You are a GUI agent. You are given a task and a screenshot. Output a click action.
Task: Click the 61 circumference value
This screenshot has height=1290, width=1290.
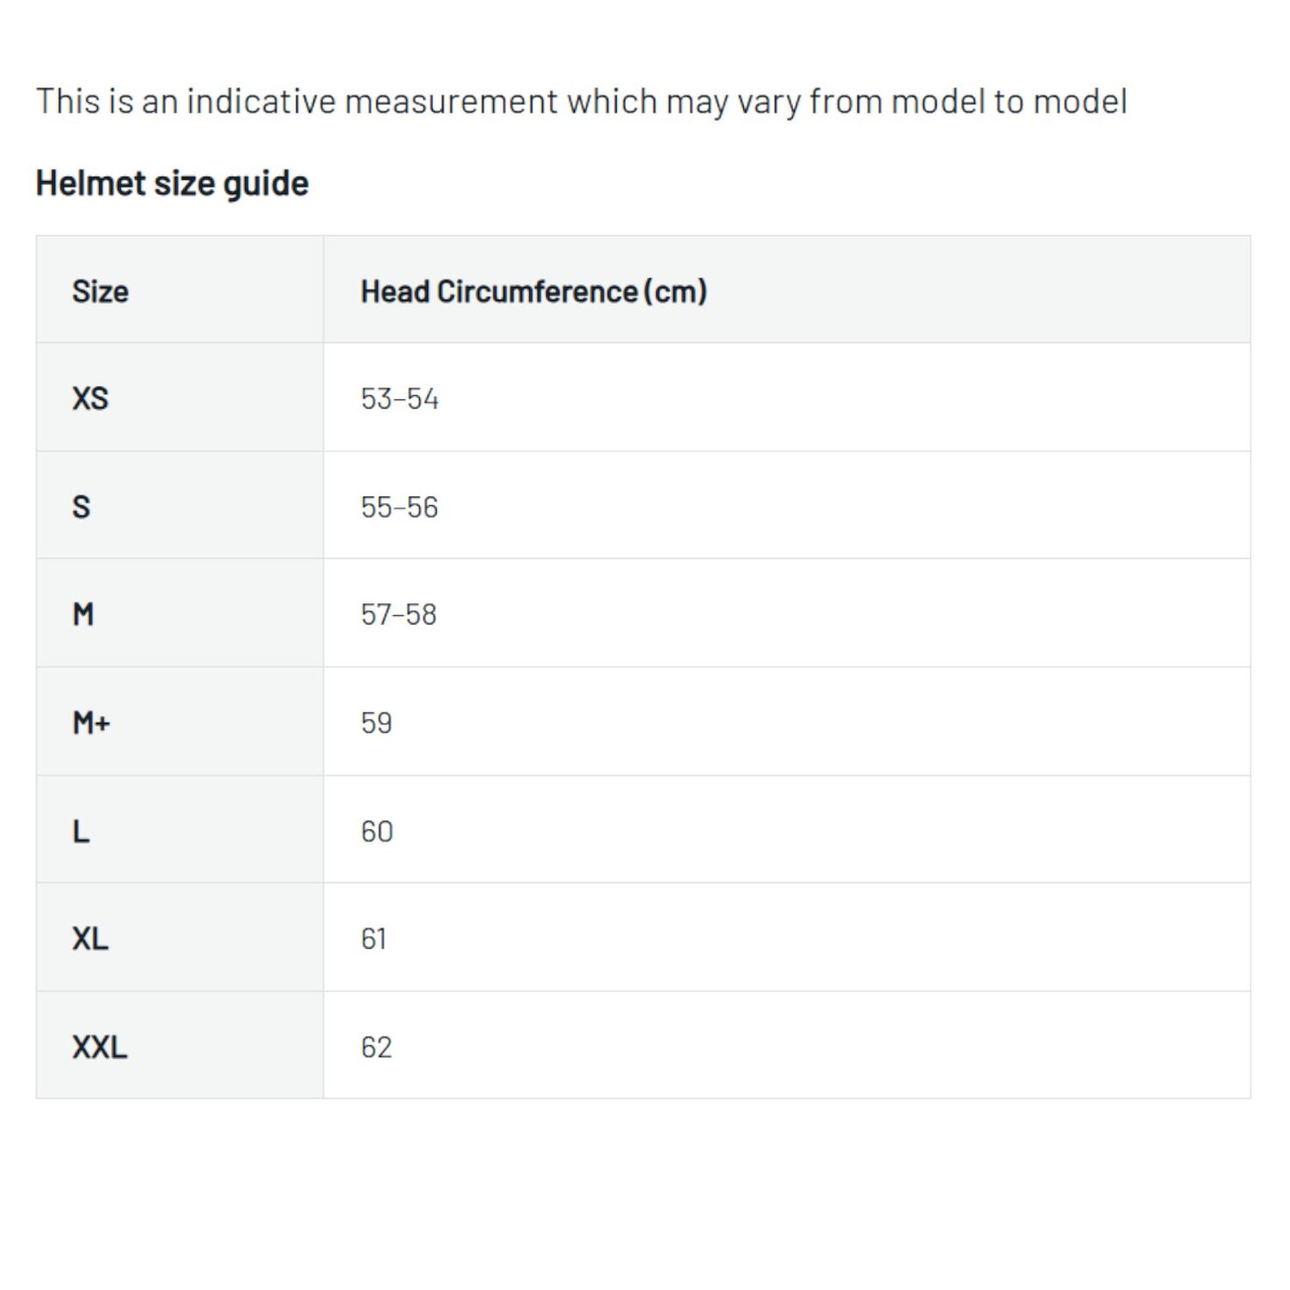coord(373,938)
